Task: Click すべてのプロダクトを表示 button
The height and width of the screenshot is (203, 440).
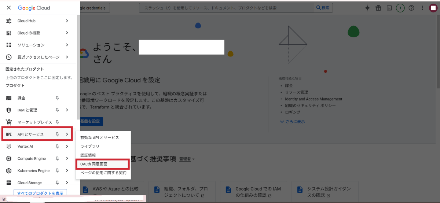Action: [40, 193]
